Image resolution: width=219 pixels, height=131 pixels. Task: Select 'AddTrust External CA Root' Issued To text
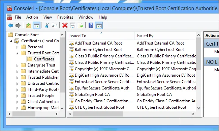(98, 43)
